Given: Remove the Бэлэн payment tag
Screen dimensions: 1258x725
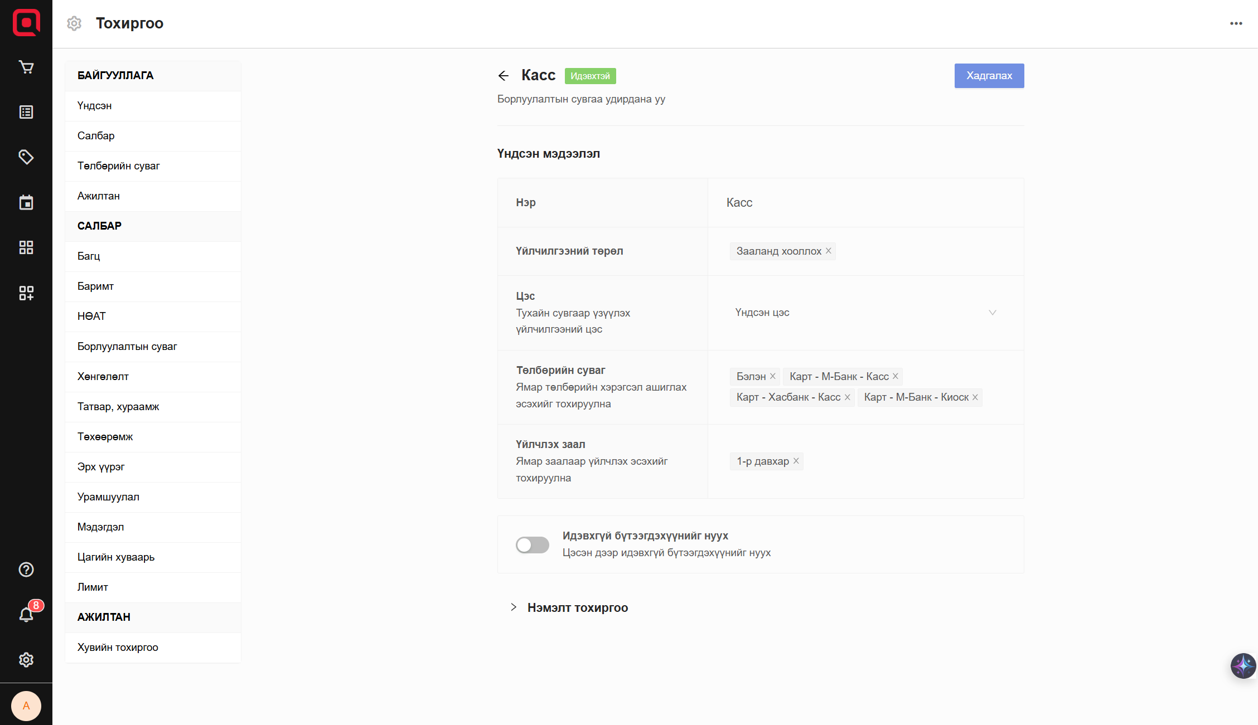Looking at the screenshot, I should click(773, 376).
